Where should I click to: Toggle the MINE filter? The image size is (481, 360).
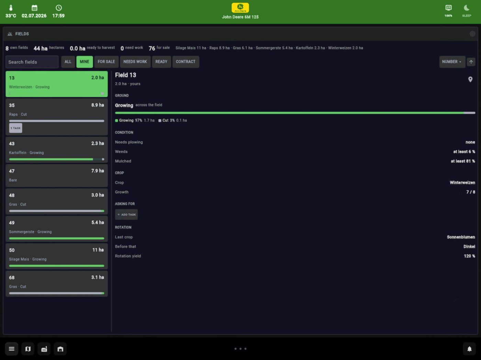coord(85,62)
